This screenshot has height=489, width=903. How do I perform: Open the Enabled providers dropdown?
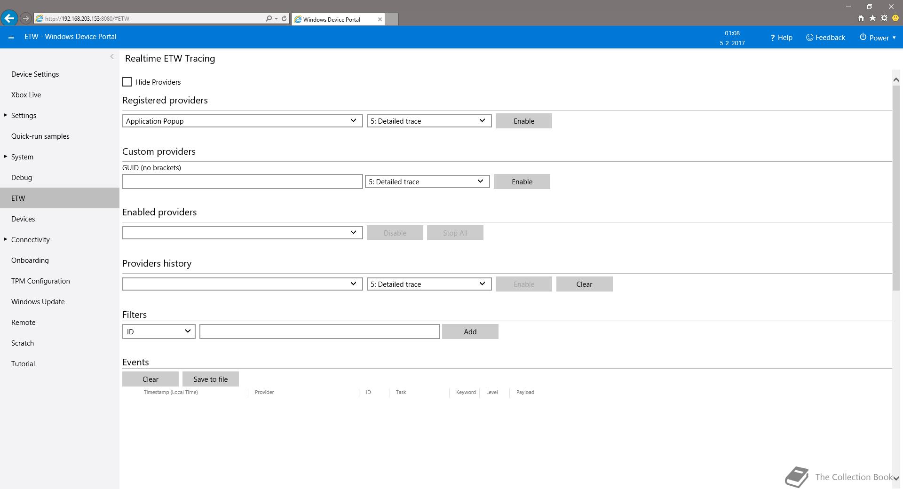243,233
